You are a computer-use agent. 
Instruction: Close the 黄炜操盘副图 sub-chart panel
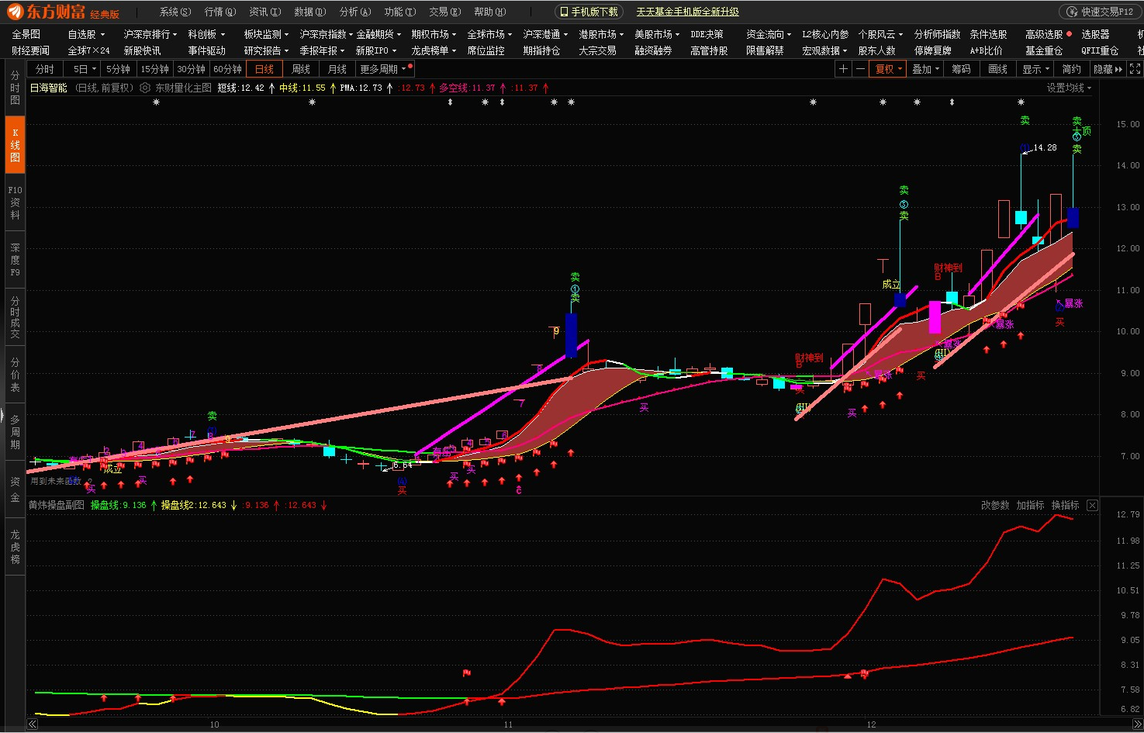pyautogui.click(x=1092, y=505)
